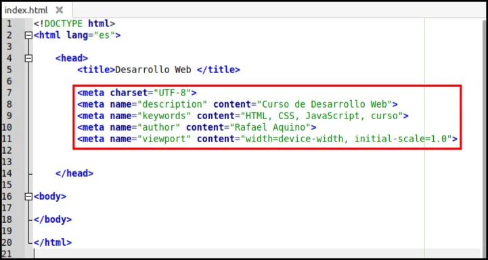
Task: Click the closing html tag
Action: (53, 242)
